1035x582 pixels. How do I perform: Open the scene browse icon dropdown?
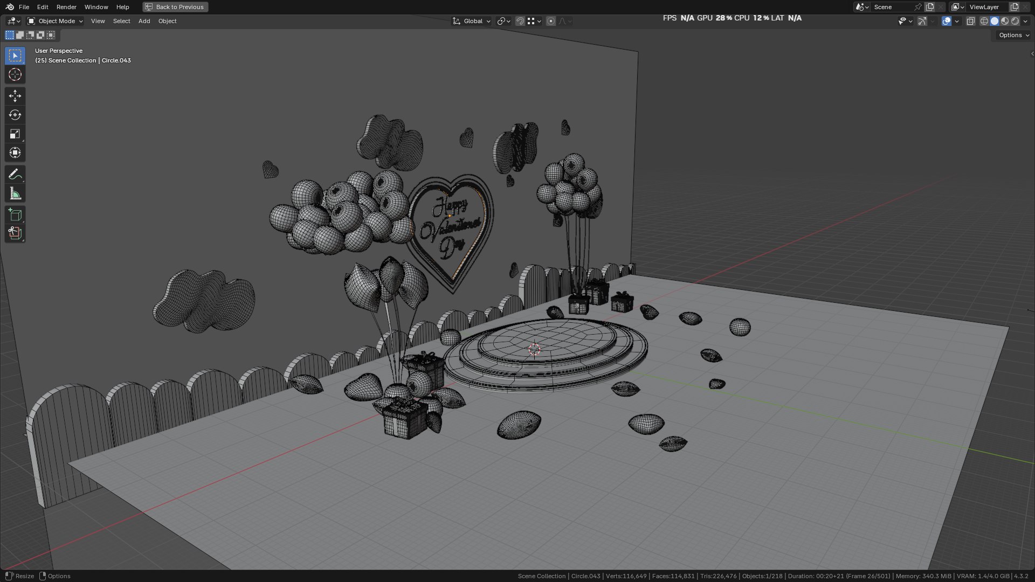click(x=862, y=7)
